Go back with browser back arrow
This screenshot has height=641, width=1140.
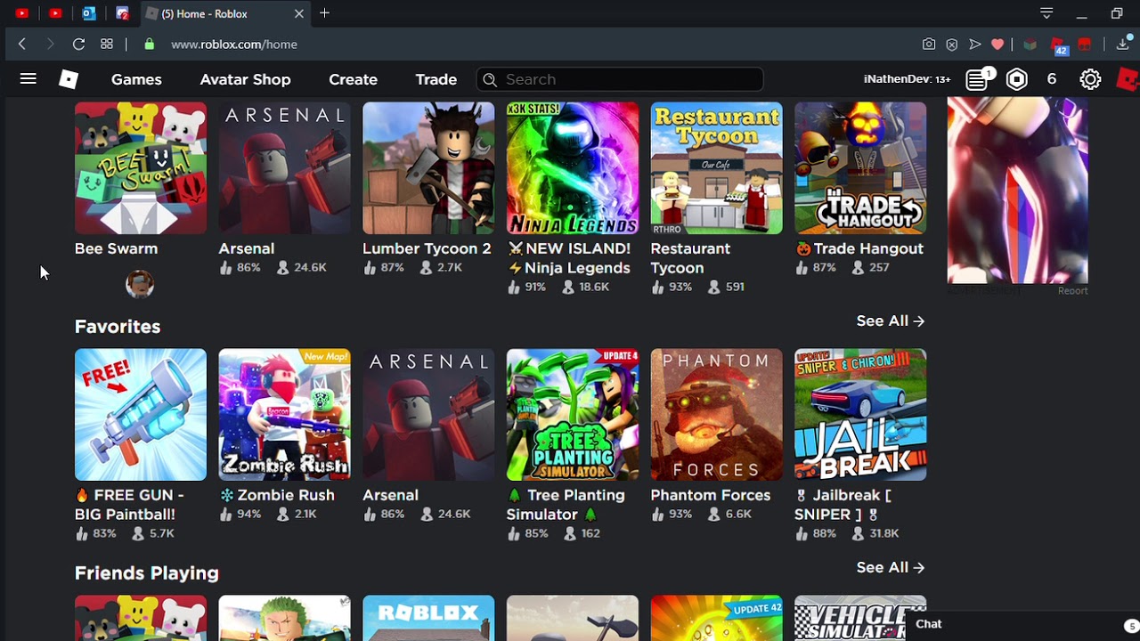click(22, 44)
